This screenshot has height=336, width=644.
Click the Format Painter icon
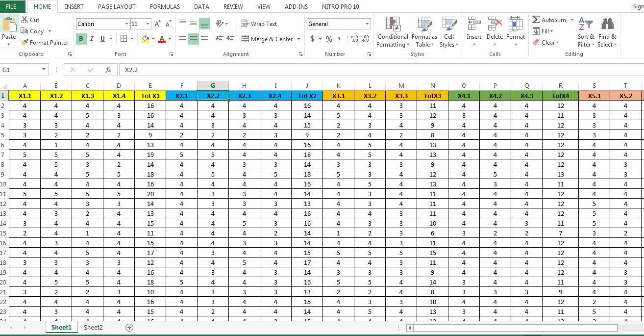24,42
